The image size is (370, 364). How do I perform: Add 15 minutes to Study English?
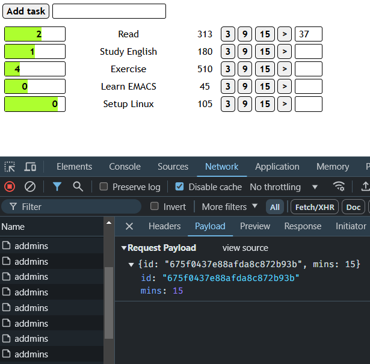coord(265,51)
